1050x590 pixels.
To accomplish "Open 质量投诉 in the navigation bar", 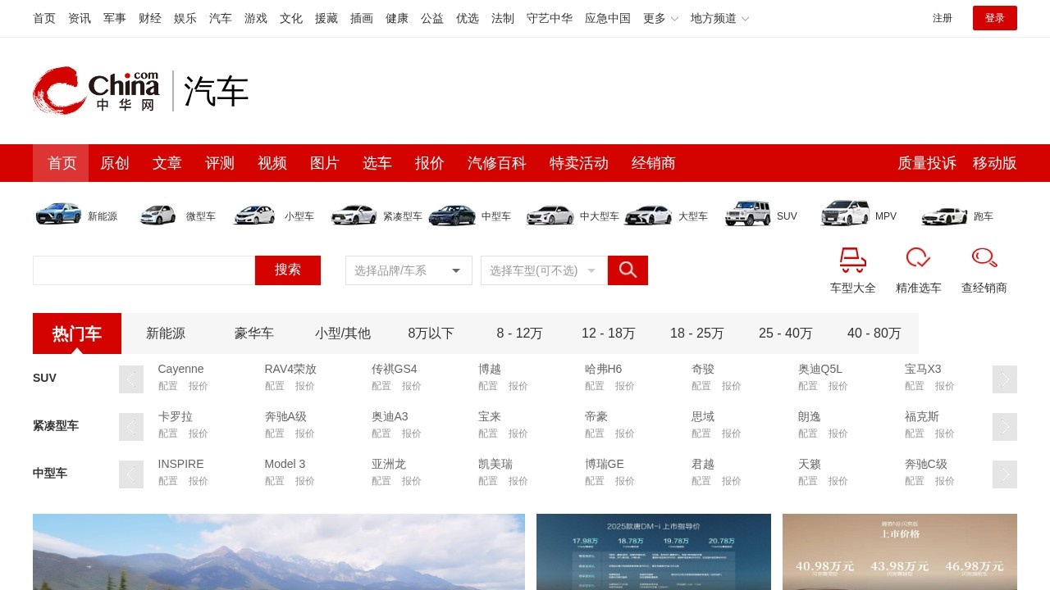I will 927,163.
